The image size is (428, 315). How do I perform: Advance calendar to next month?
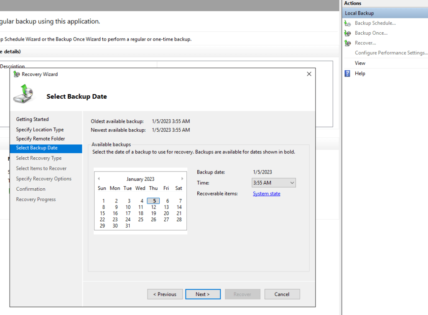pyautogui.click(x=182, y=179)
